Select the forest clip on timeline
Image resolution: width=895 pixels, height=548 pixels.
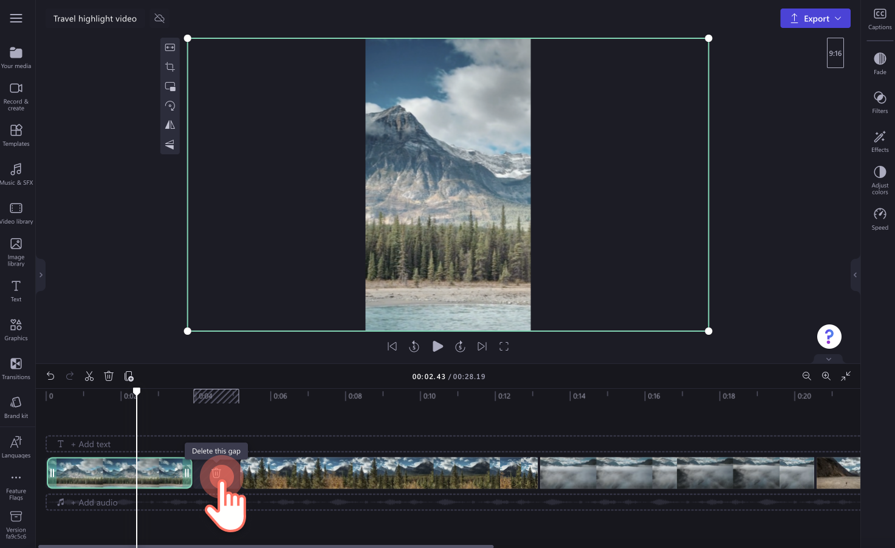[x=389, y=473]
